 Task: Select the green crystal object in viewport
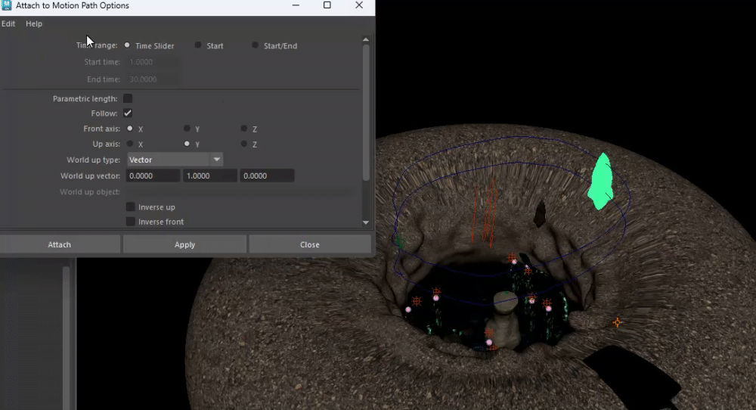[601, 182]
